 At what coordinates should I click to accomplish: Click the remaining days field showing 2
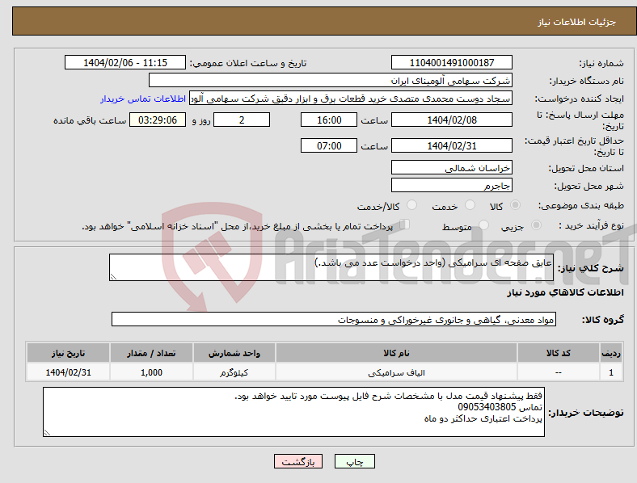242,120
